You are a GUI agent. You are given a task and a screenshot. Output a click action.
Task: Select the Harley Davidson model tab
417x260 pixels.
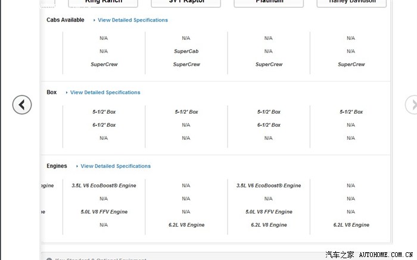pos(351,2)
